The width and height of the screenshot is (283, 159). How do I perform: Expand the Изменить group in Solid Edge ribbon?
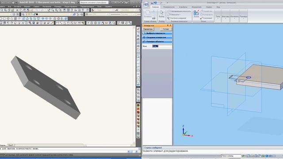click(x=234, y=17)
